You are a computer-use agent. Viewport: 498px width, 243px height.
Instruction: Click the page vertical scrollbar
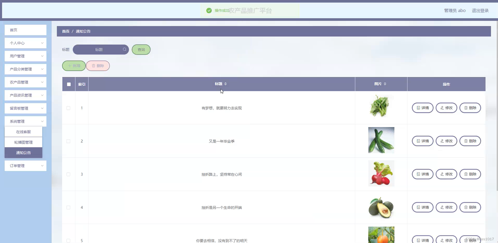(x=497, y=106)
